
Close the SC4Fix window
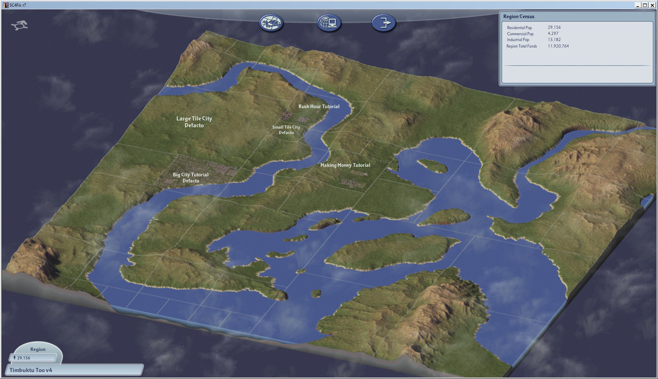click(x=652, y=5)
